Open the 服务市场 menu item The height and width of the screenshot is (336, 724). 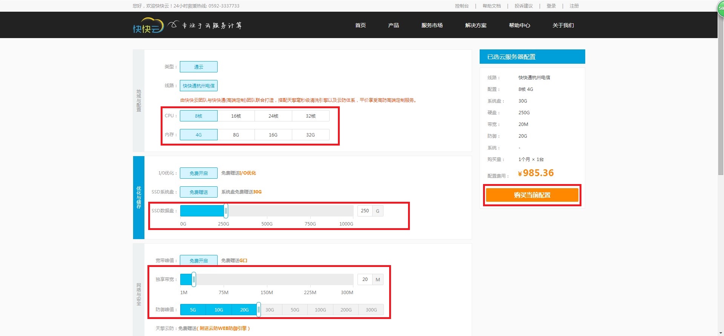click(x=432, y=25)
